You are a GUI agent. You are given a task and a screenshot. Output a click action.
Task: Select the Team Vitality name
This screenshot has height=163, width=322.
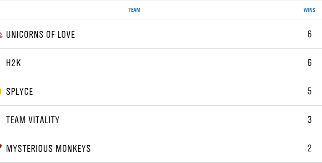coord(33,120)
